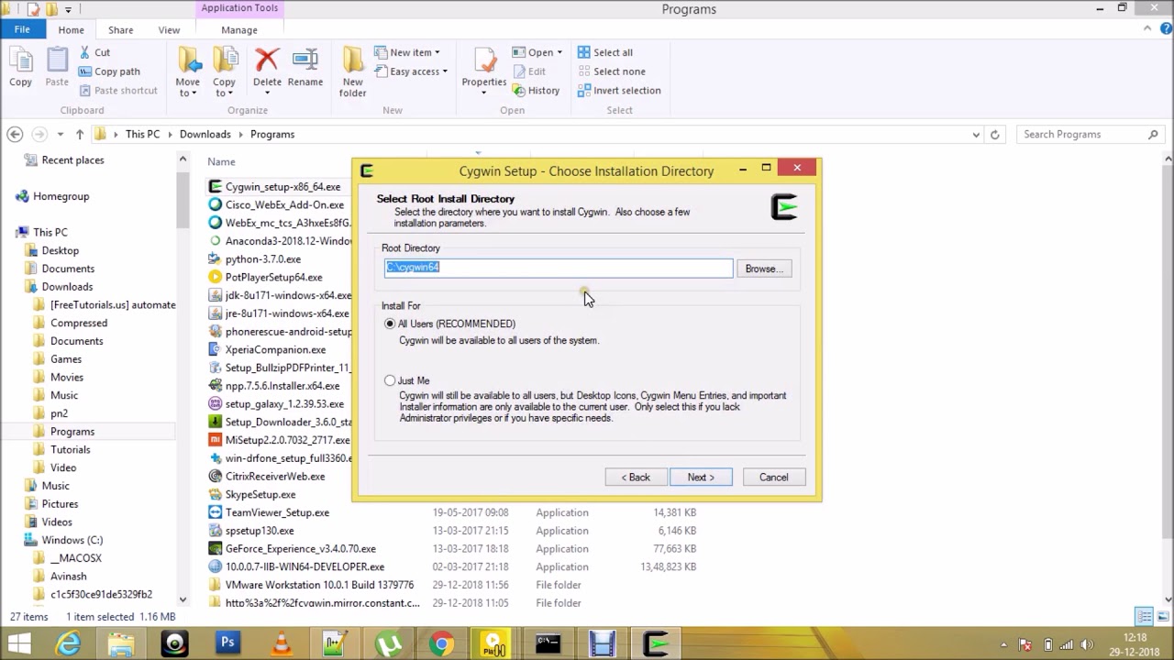Viewport: 1174px width, 660px height.
Task: Open the recent locations dropdown arrow
Action: 61,134
